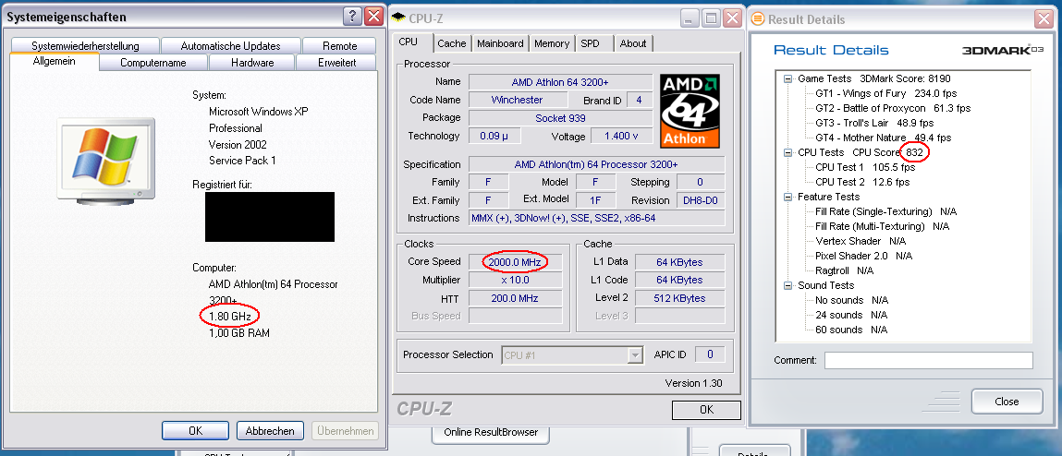
Task: Click the Windows XP monitor logo
Action: [x=105, y=159]
